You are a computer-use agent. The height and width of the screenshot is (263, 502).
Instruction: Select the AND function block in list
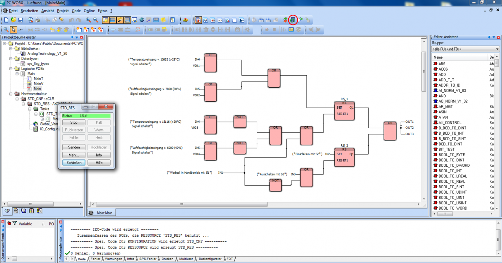[x=442, y=96]
